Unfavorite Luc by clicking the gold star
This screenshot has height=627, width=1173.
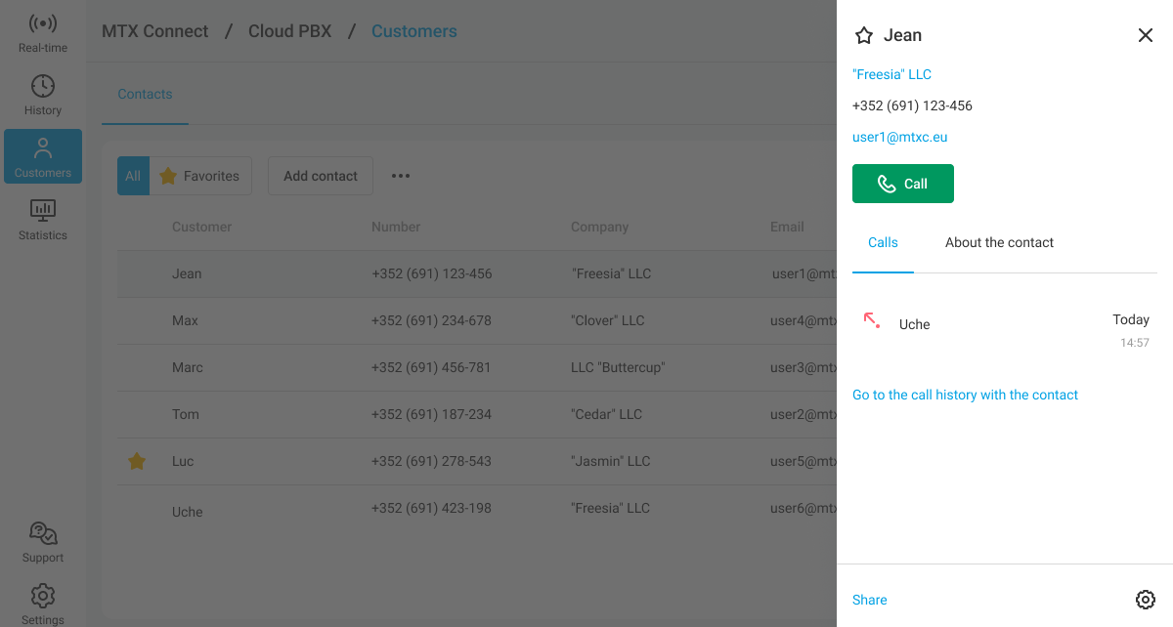pos(138,461)
